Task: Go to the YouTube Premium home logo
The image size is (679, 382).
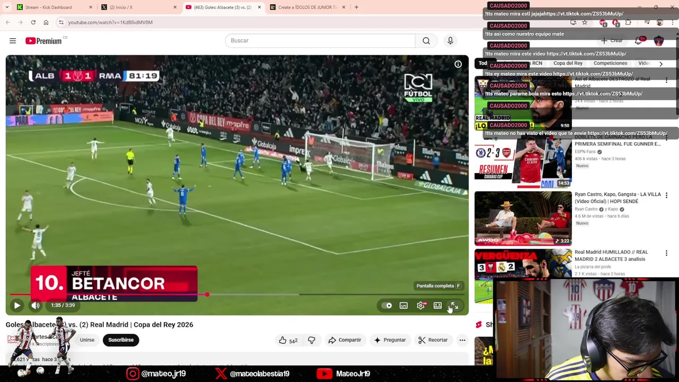Action: coord(43,41)
